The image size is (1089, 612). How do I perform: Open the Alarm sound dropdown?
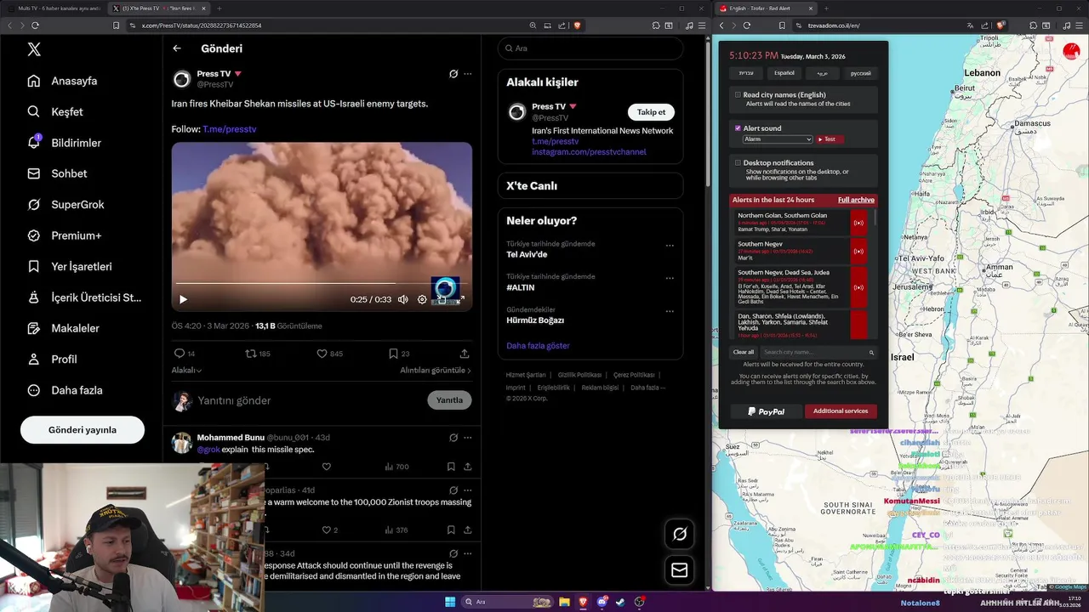point(778,139)
